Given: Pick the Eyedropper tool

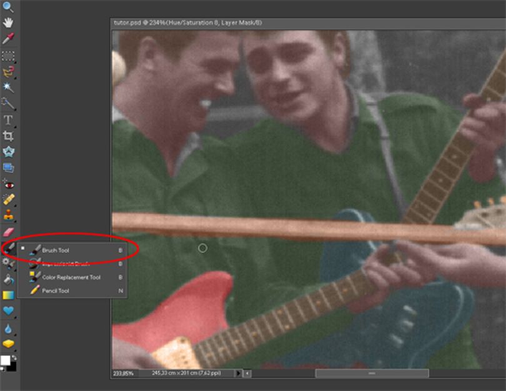Looking at the screenshot, I should tap(7, 38).
